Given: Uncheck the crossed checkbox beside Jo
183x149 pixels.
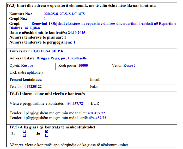Looking at the screenshot, I should (47, 132).
